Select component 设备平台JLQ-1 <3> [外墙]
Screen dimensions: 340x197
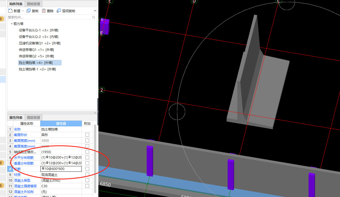[x=38, y=30]
